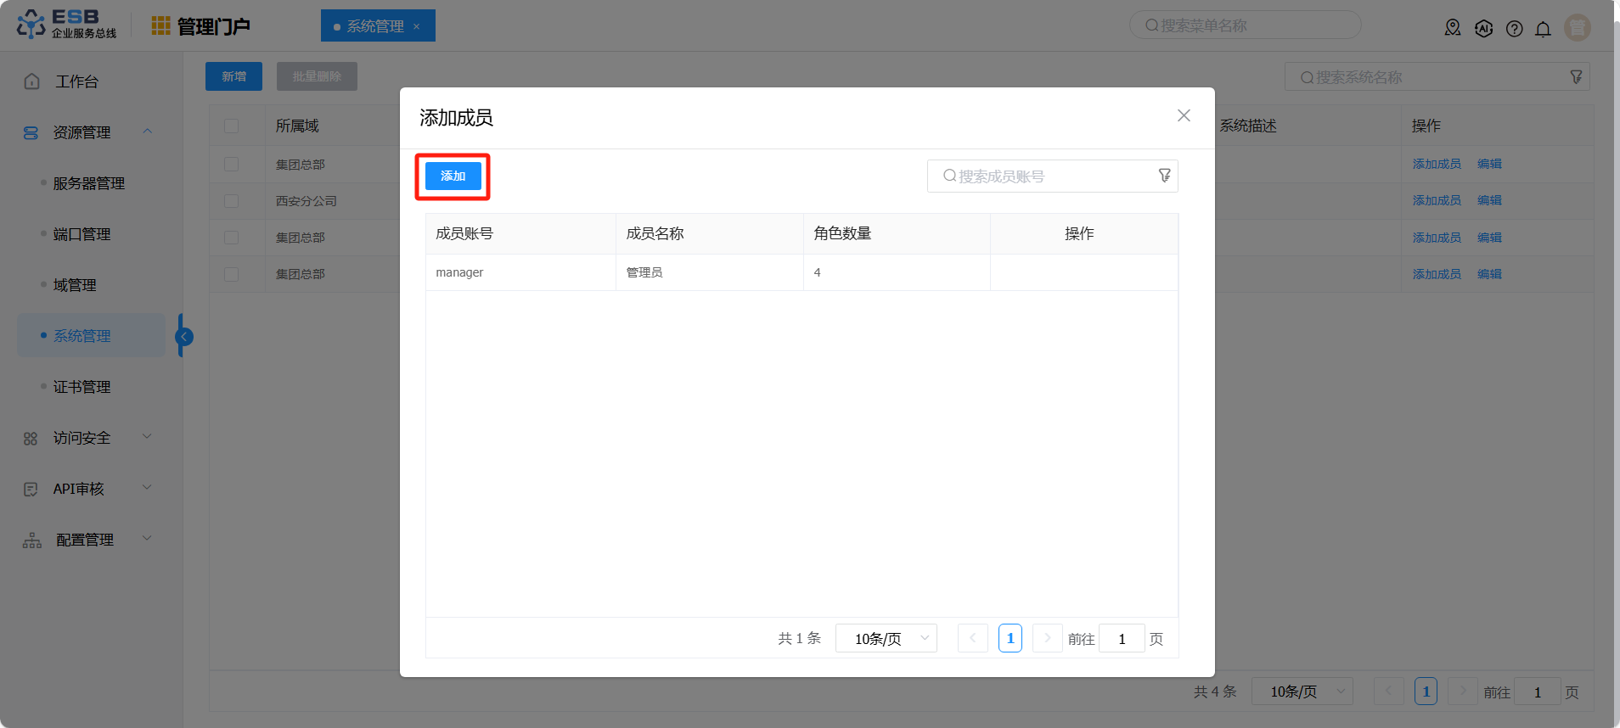
Task: Click 编辑 link in the first row
Action: coord(1489,164)
